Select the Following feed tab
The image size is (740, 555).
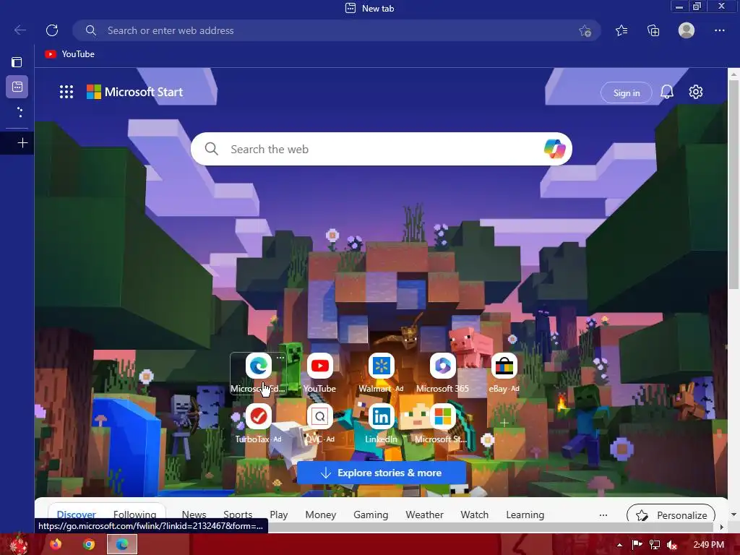[x=134, y=515]
